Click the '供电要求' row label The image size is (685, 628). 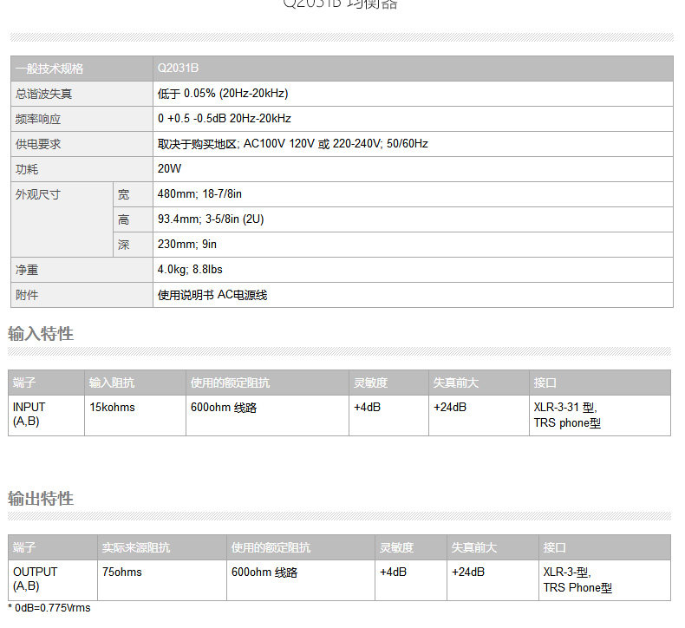click(38, 144)
